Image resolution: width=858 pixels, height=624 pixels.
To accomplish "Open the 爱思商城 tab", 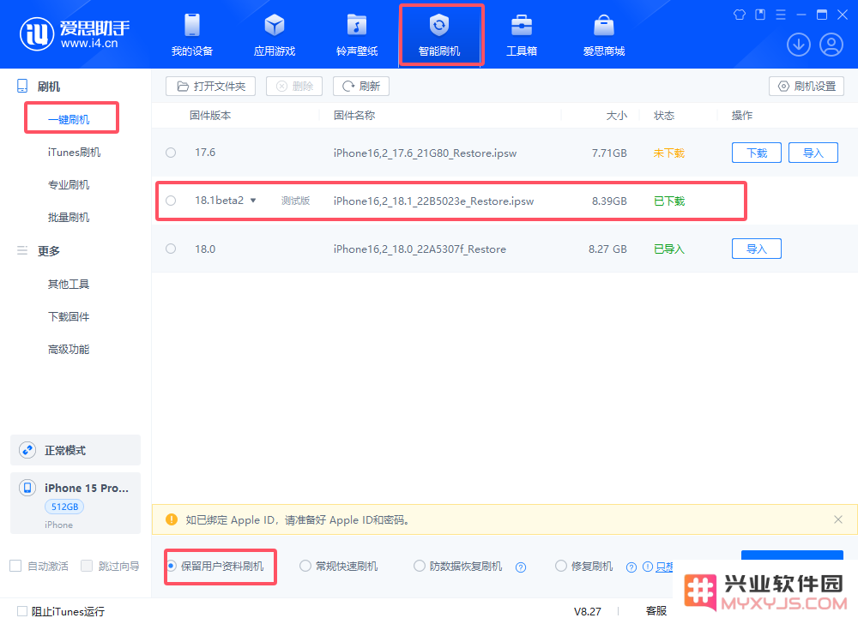I will 604,35.
